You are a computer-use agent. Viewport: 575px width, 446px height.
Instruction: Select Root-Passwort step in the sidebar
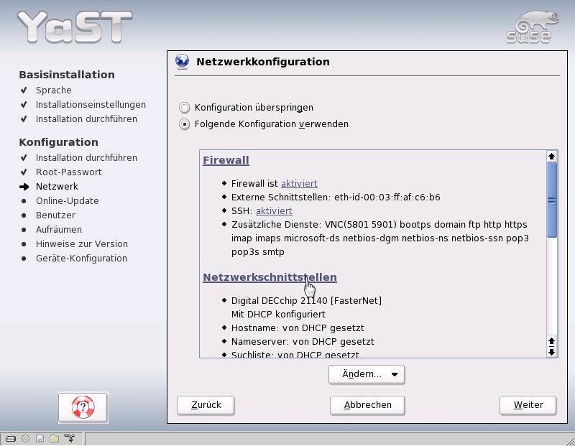point(68,172)
